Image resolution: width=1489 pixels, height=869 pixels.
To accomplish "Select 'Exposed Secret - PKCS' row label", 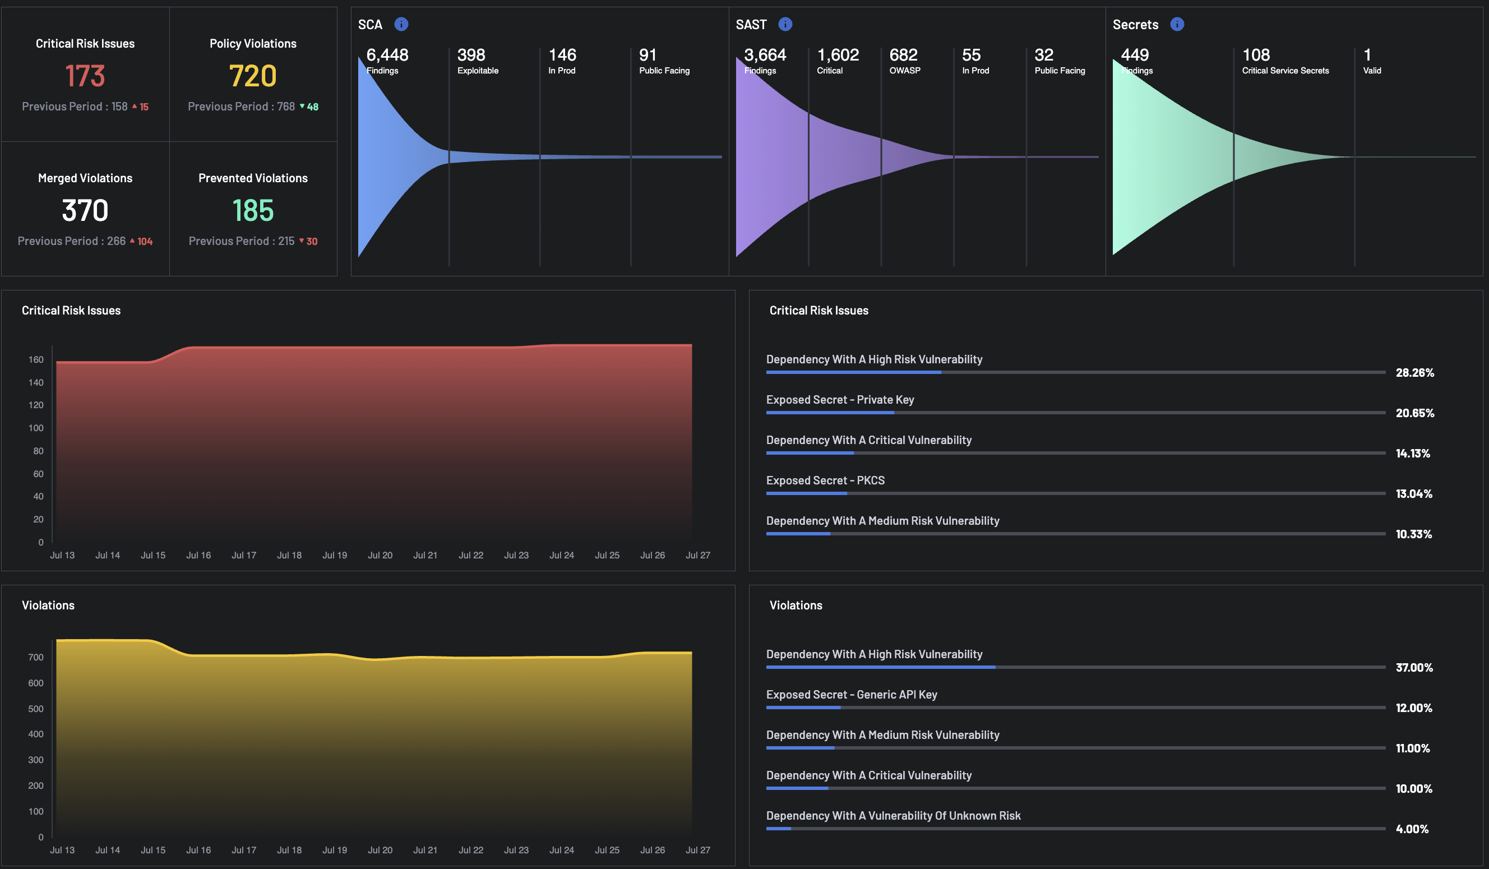I will (825, 480).
